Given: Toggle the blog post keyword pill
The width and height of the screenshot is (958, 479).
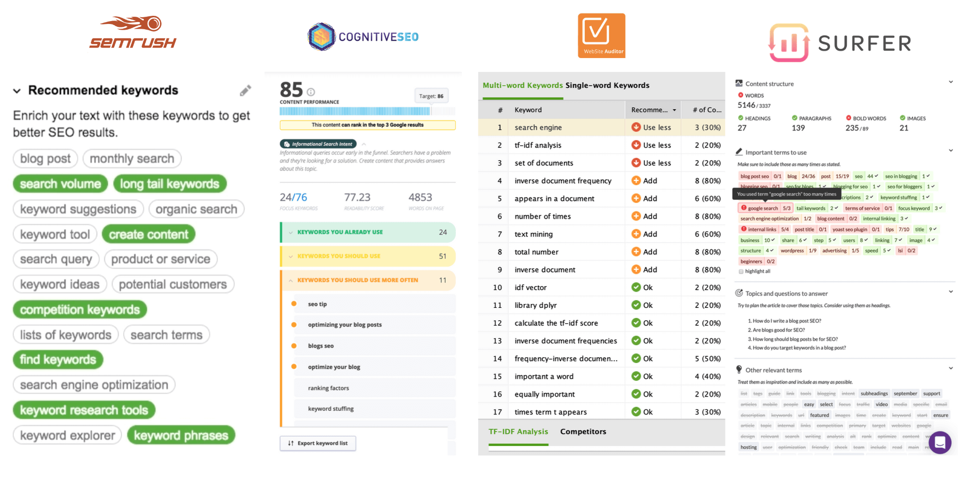Looking at the screenshot, I should point(45,158).
